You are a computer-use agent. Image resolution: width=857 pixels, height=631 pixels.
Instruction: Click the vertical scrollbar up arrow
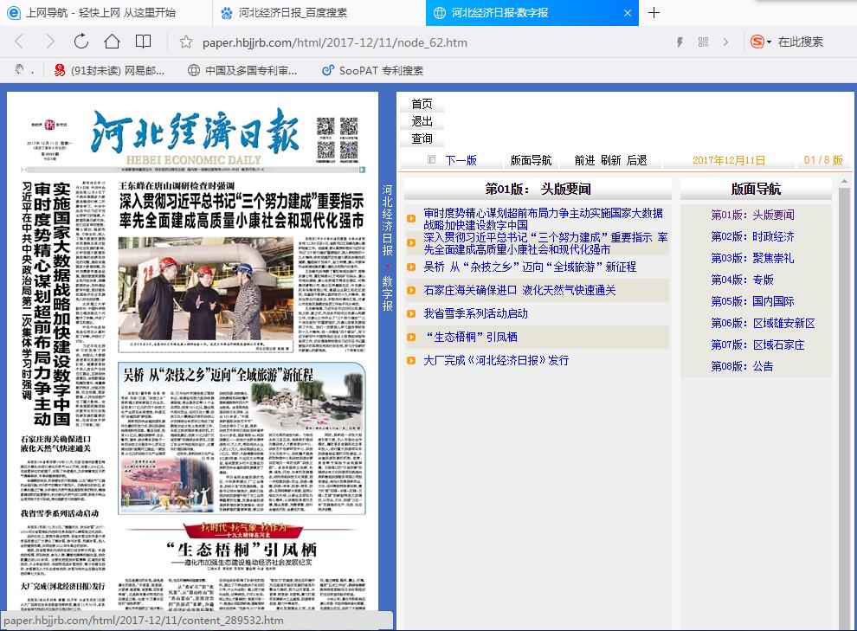[x=845, y=183]
